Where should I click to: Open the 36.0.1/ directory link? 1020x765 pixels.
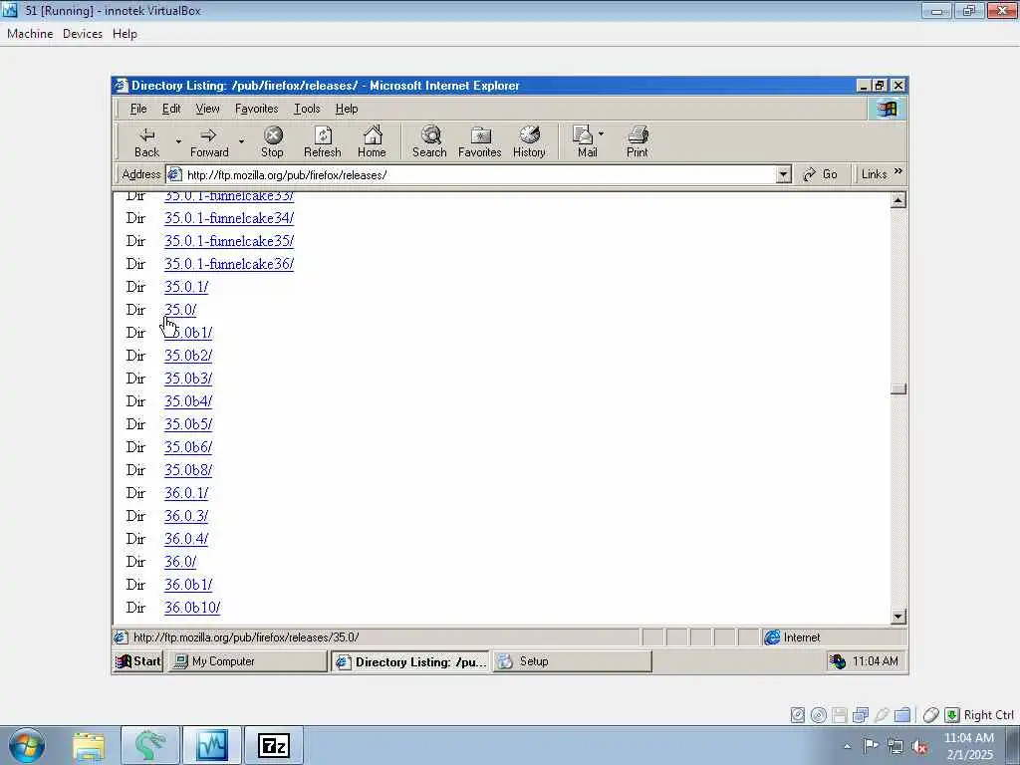[x=186, y=493]
